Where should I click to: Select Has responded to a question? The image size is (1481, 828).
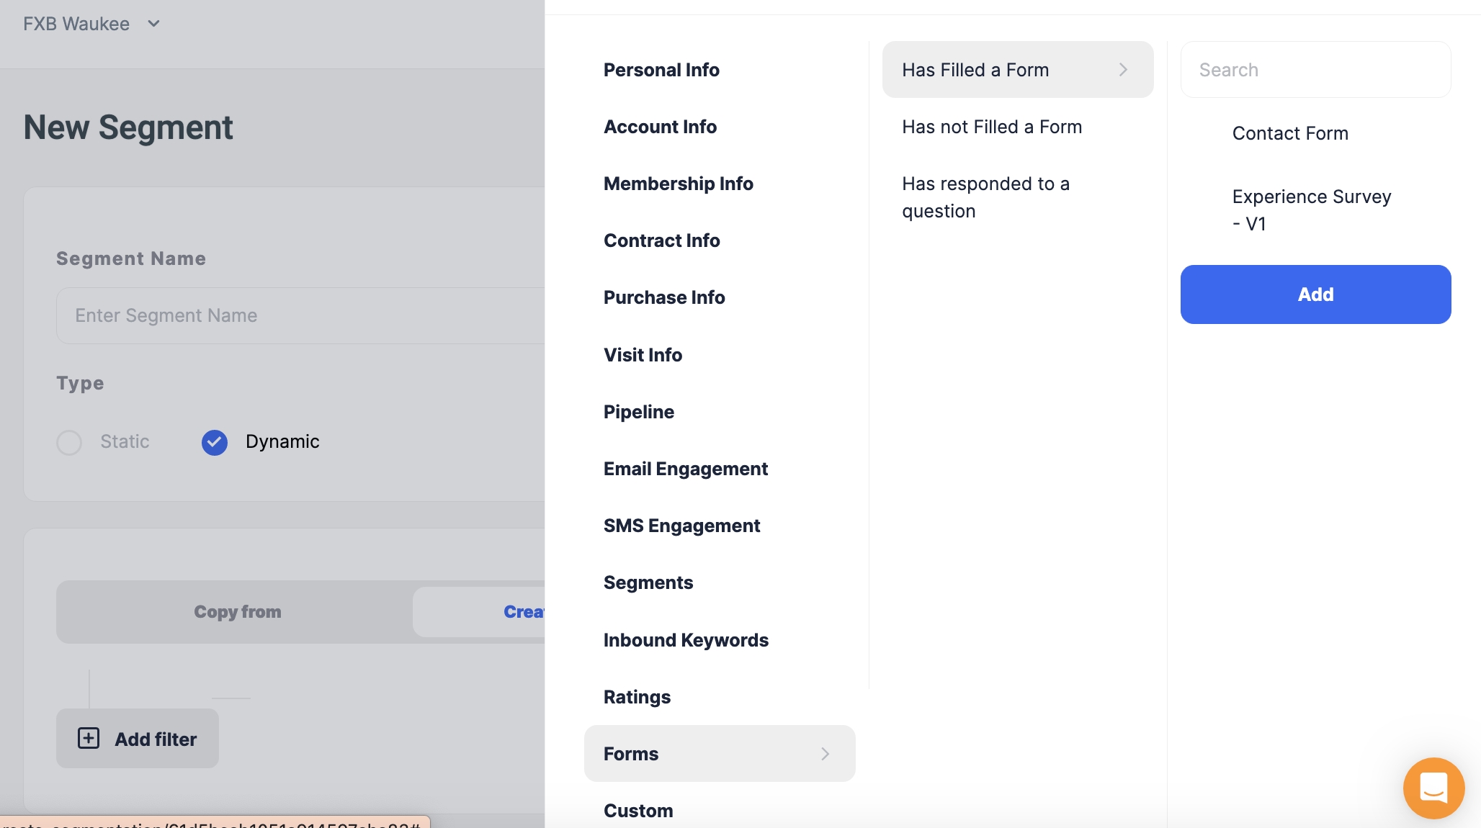985,197
